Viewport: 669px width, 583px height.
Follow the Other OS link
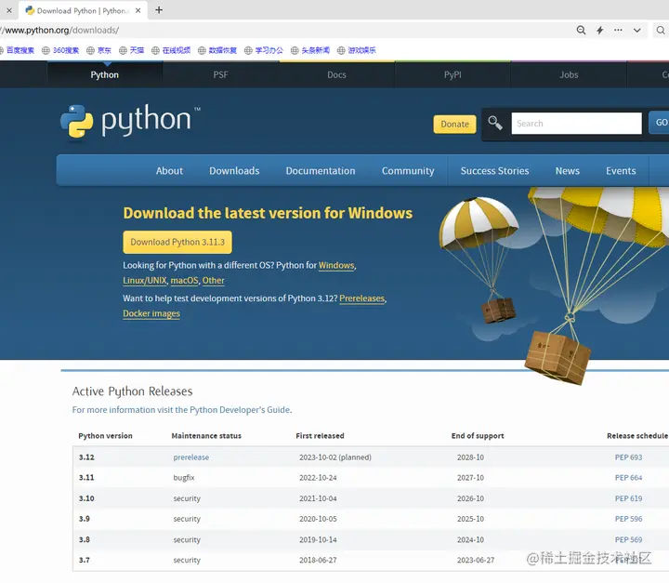(214, 281)
